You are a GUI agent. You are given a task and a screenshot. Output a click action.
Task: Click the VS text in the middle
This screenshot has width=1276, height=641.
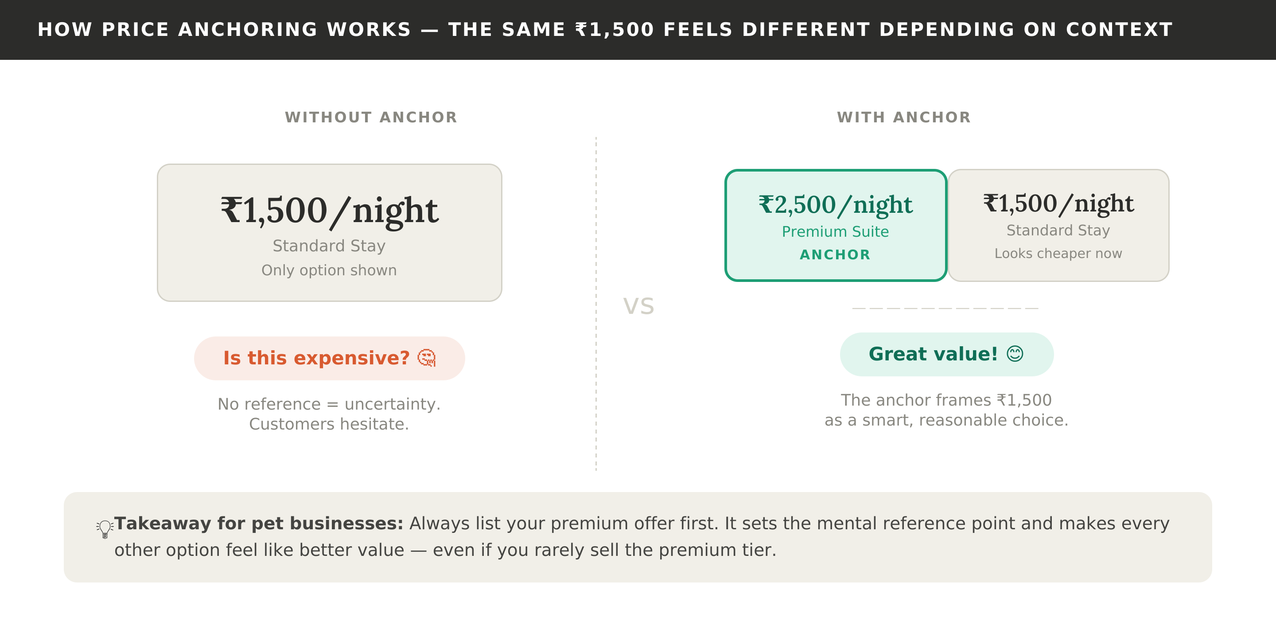pos(638,306)
